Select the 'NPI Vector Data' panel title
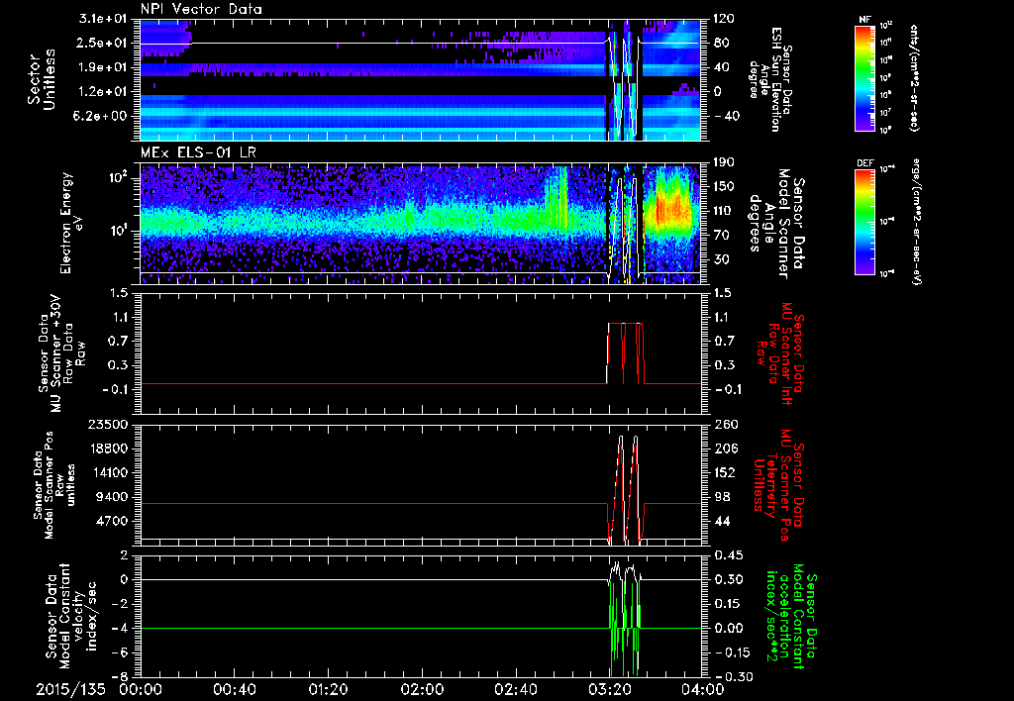The height and width of the screenshot is (701, 1014). 201,9
